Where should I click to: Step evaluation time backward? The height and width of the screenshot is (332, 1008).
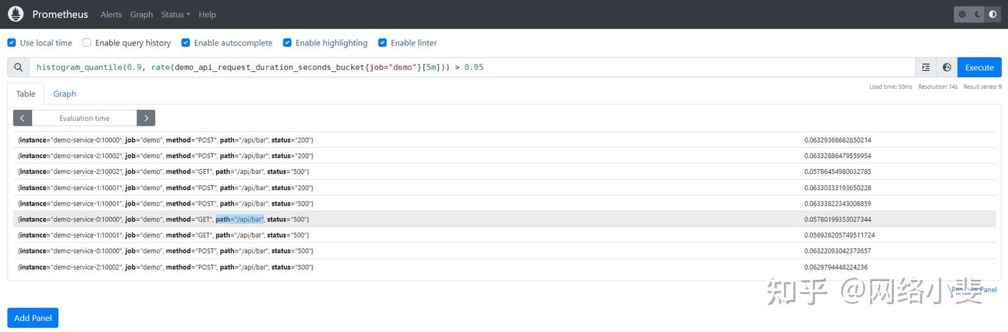click(x=22, y=118)
